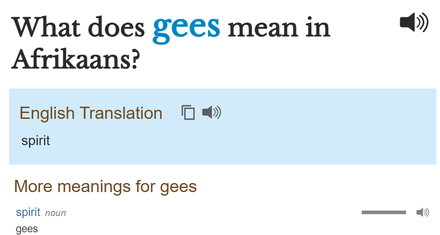440x235 pixels.
Task: Click the italic noun label
Action: 56,213
